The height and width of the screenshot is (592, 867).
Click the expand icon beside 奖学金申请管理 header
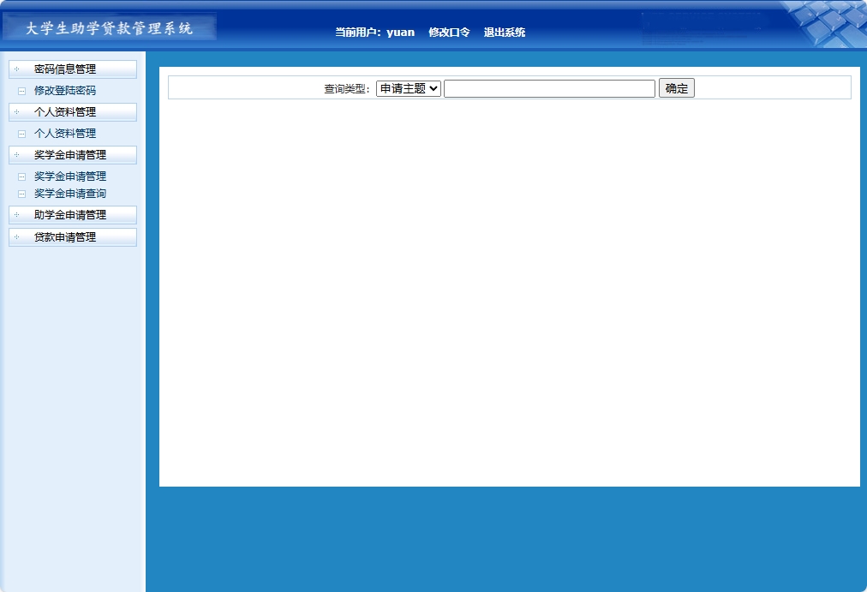point(19,155)
